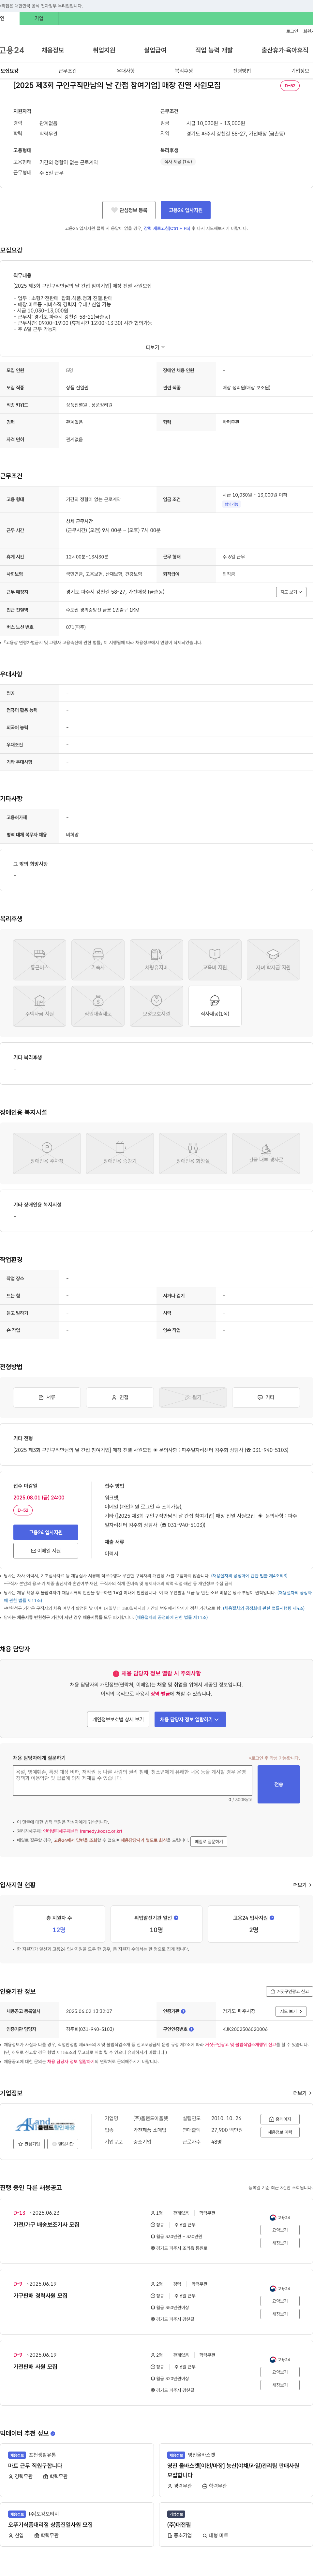Open the 출산휴가·육아휴직 menu
The width and height of the screenshot is (313, 2576).
285,50
